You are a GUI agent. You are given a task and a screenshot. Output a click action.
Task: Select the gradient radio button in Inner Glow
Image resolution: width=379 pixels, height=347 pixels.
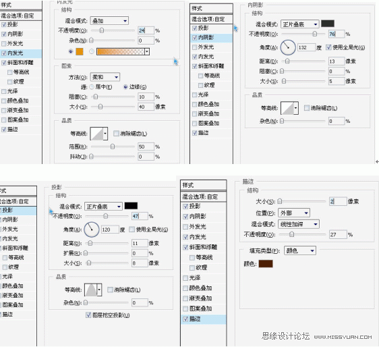(x=91, y=51)
